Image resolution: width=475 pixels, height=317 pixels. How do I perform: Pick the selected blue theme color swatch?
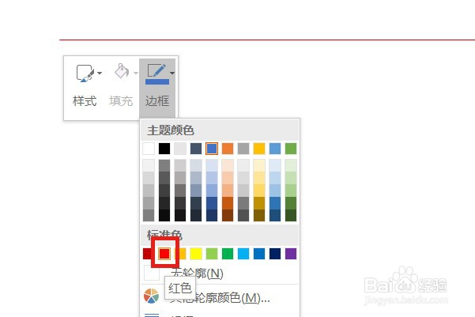click(212, 149)
